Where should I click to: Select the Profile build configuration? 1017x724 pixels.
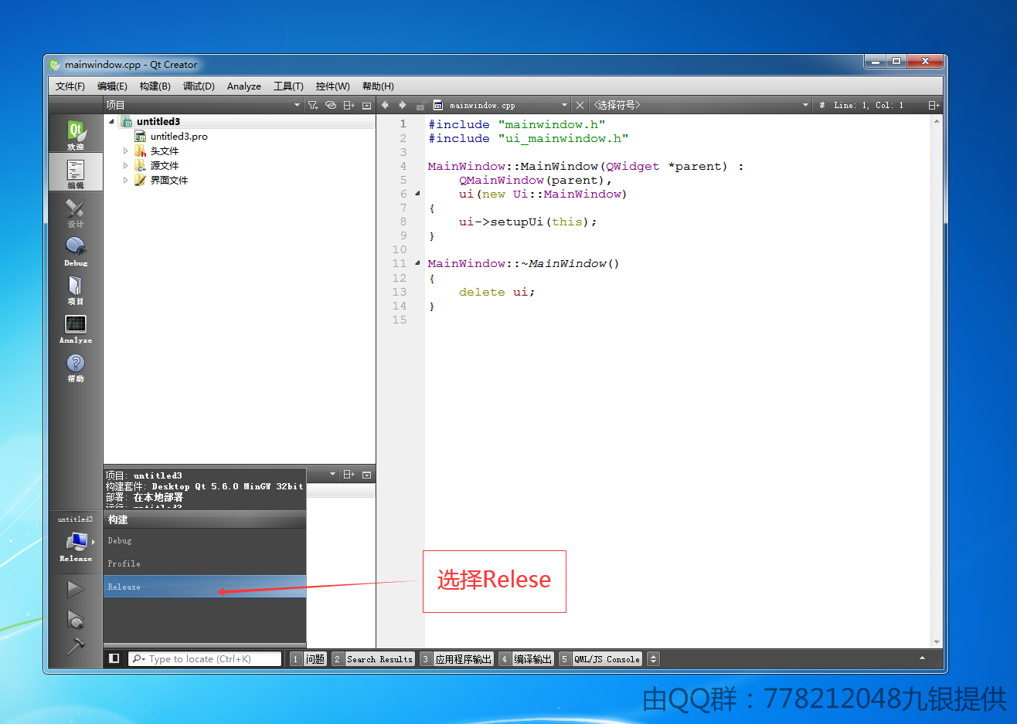point(205,563)
